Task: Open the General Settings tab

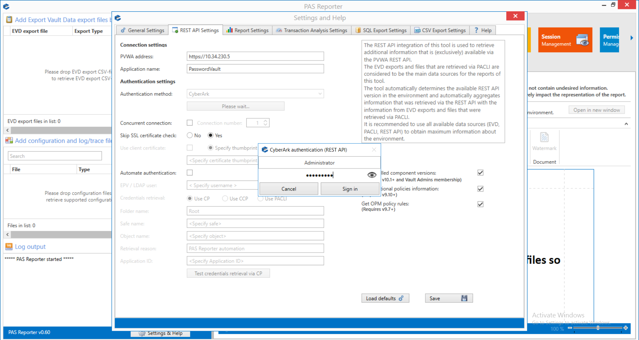Action: (142, 30)
